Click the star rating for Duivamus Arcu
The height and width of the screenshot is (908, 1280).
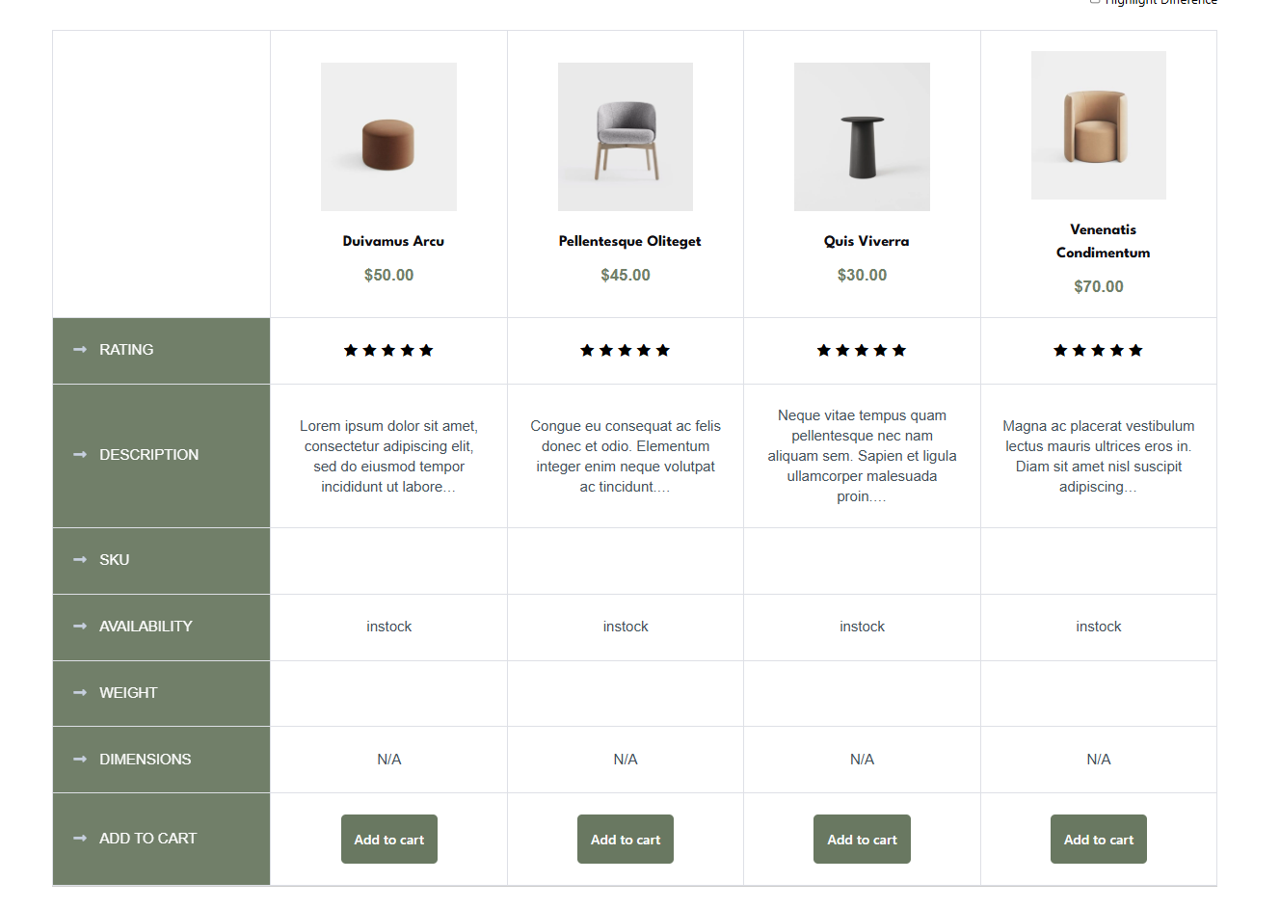(388, 351)
